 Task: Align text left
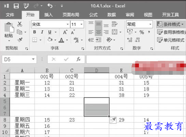click(x=91, y=32)
